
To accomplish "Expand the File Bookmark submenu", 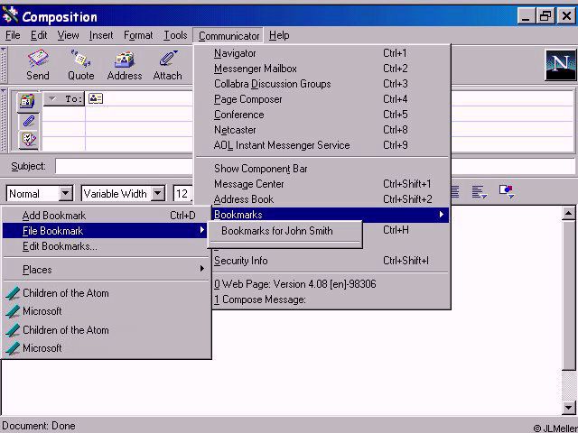I will click(105, 231).
